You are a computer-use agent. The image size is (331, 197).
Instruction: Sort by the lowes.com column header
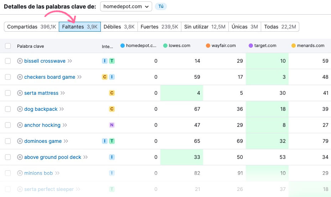click(179, 46)
